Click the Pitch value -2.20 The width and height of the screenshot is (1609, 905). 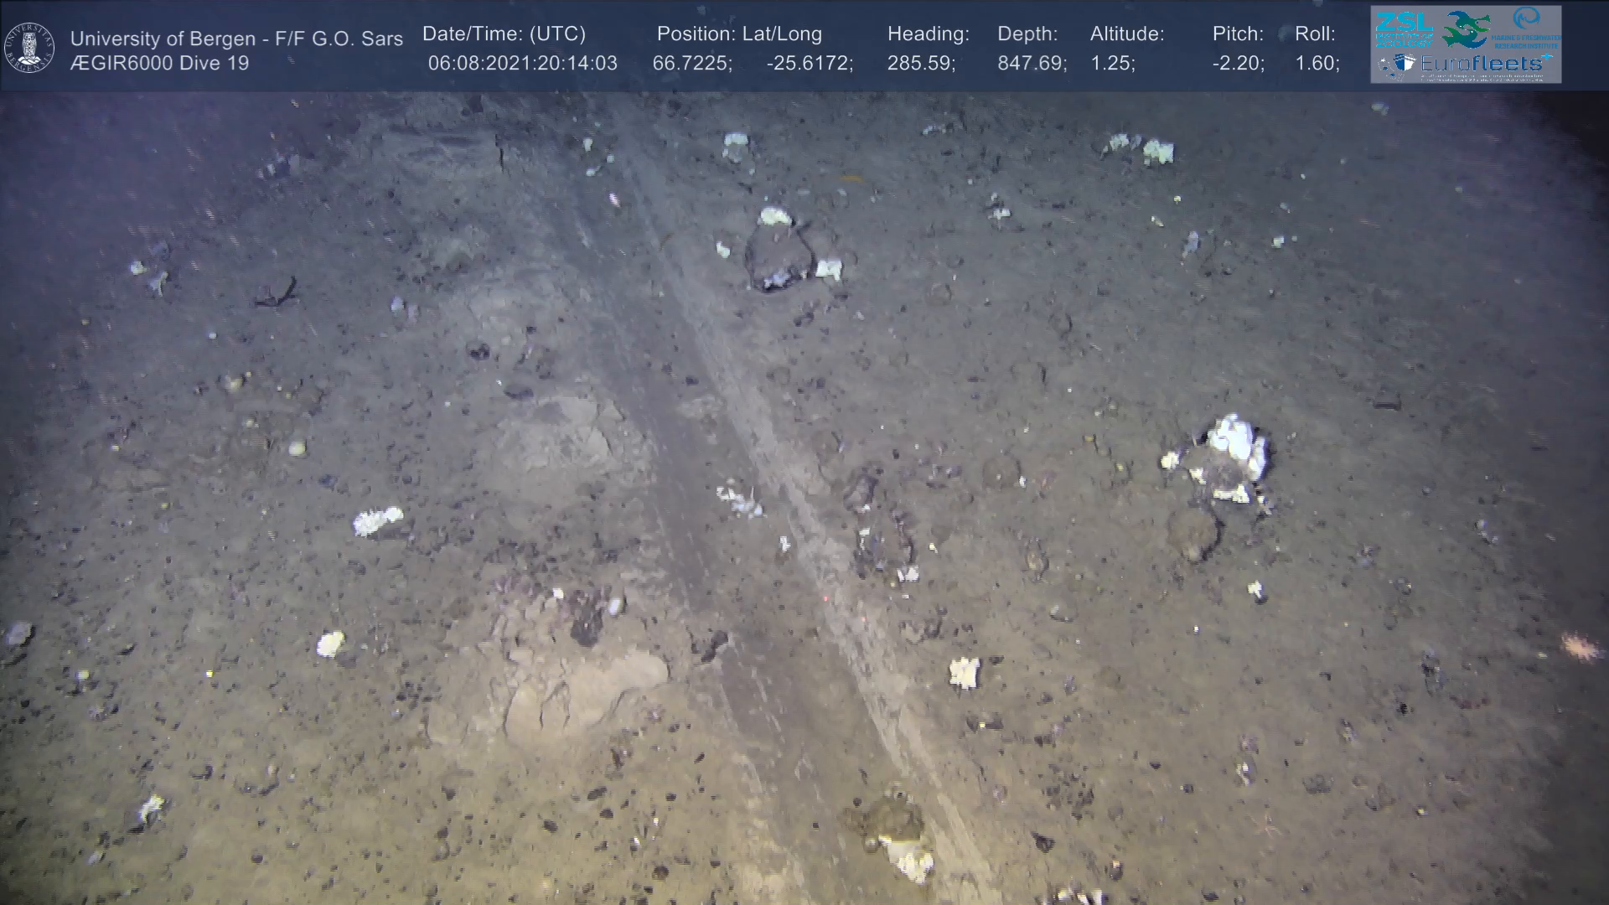tap(1238, 64)
